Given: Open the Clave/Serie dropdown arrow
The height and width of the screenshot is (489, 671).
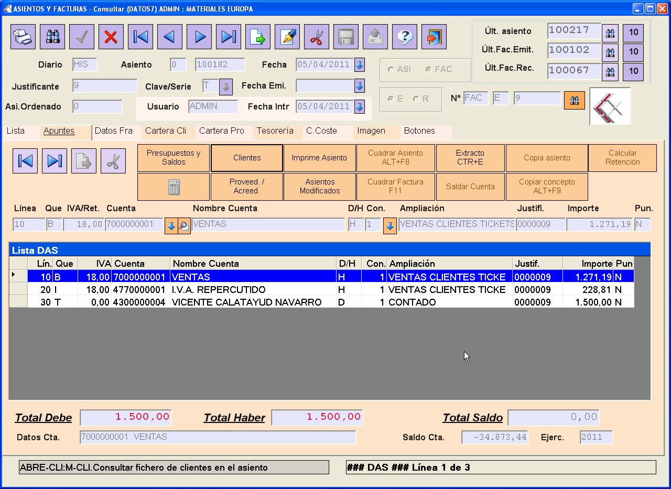Looking at the screenshot, I should (226, 86).
